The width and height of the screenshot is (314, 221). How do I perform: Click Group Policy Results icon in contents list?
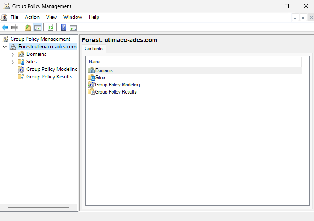91,92
